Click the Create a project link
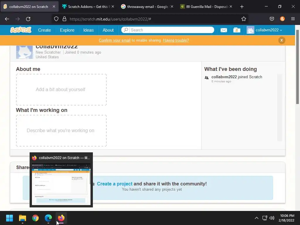This screenshot has width=300, height=225. coord(115,184)
